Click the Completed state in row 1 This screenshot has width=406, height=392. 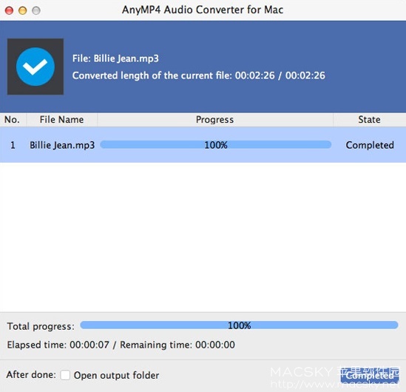point(370,145)
